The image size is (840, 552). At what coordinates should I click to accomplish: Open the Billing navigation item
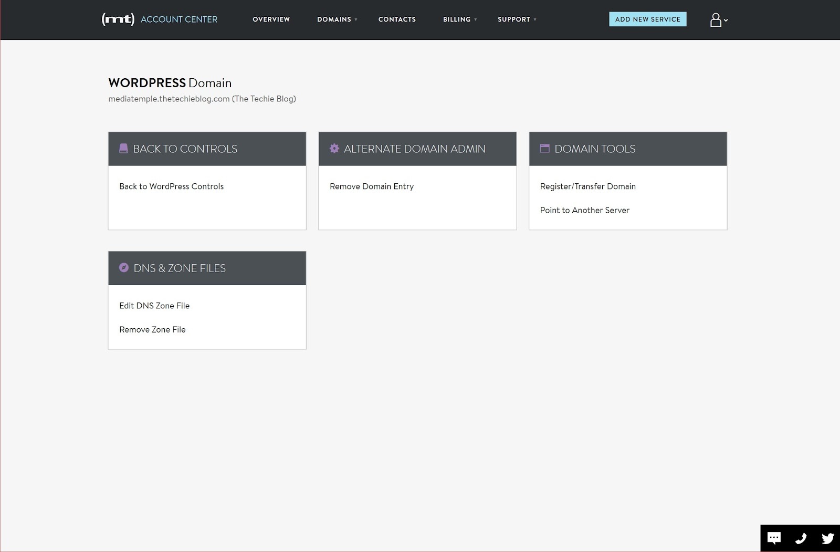[457, 19]
